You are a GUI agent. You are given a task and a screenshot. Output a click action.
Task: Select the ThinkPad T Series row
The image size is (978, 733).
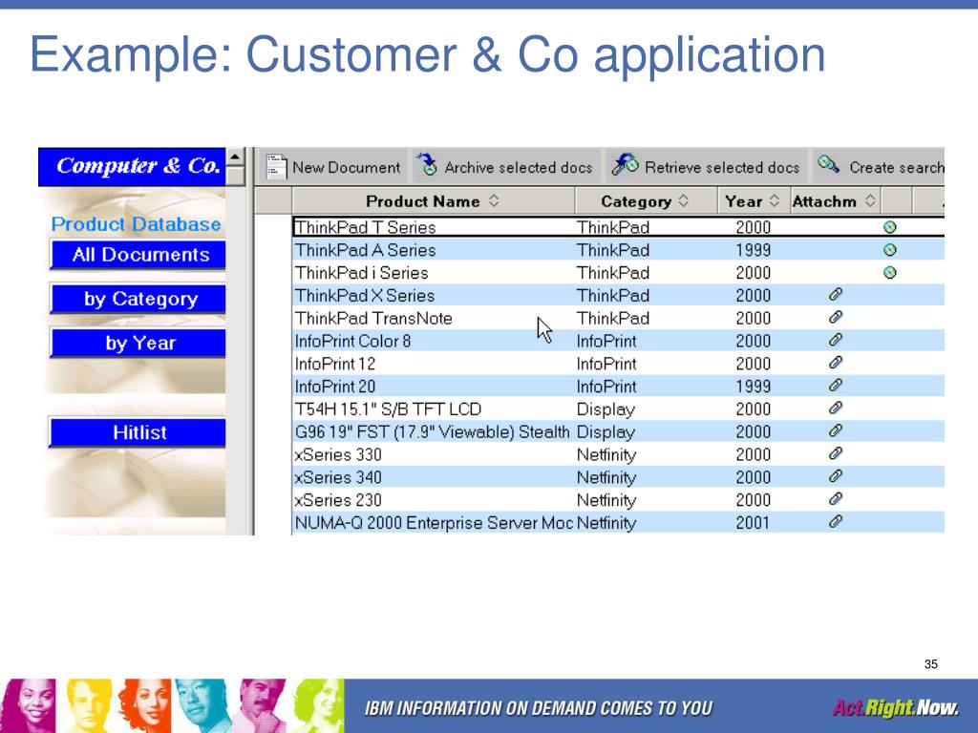[x=618, y=227]
